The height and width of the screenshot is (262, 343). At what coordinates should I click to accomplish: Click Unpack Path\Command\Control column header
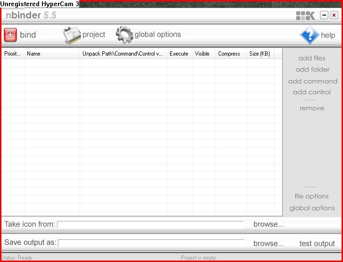(123, 54)
